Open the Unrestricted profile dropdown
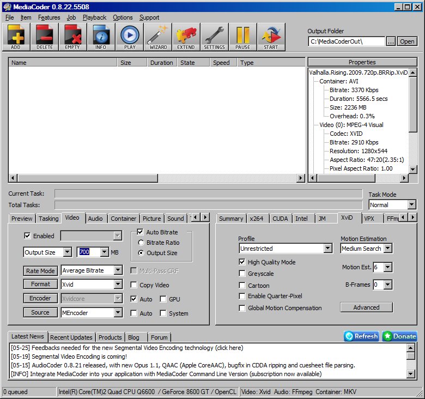 [327, 249]
